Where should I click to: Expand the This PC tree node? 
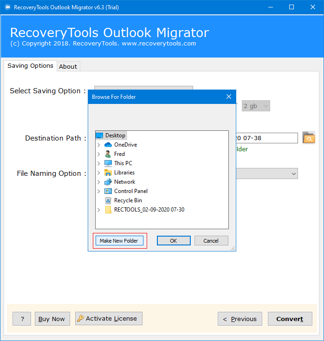(98, 163)
